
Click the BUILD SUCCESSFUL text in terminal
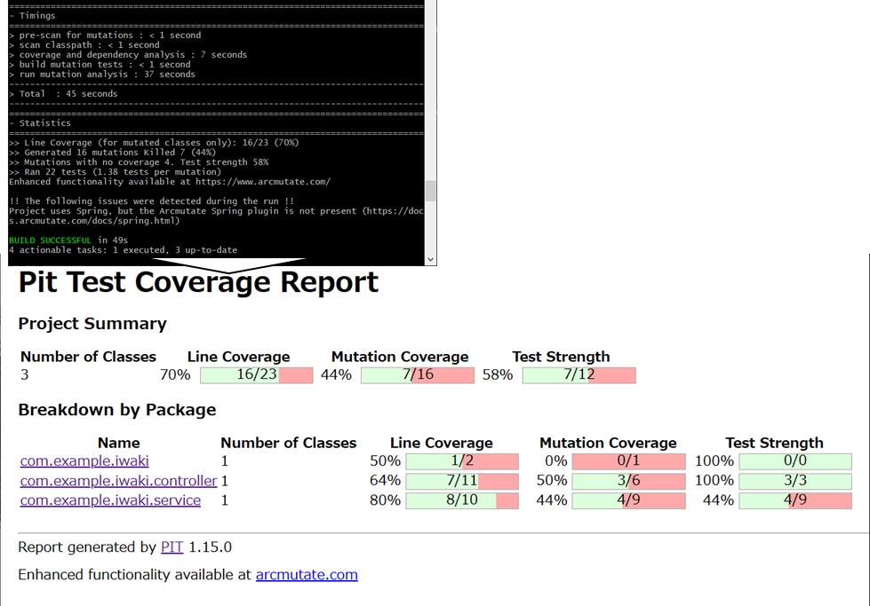[x=50, y=240]
